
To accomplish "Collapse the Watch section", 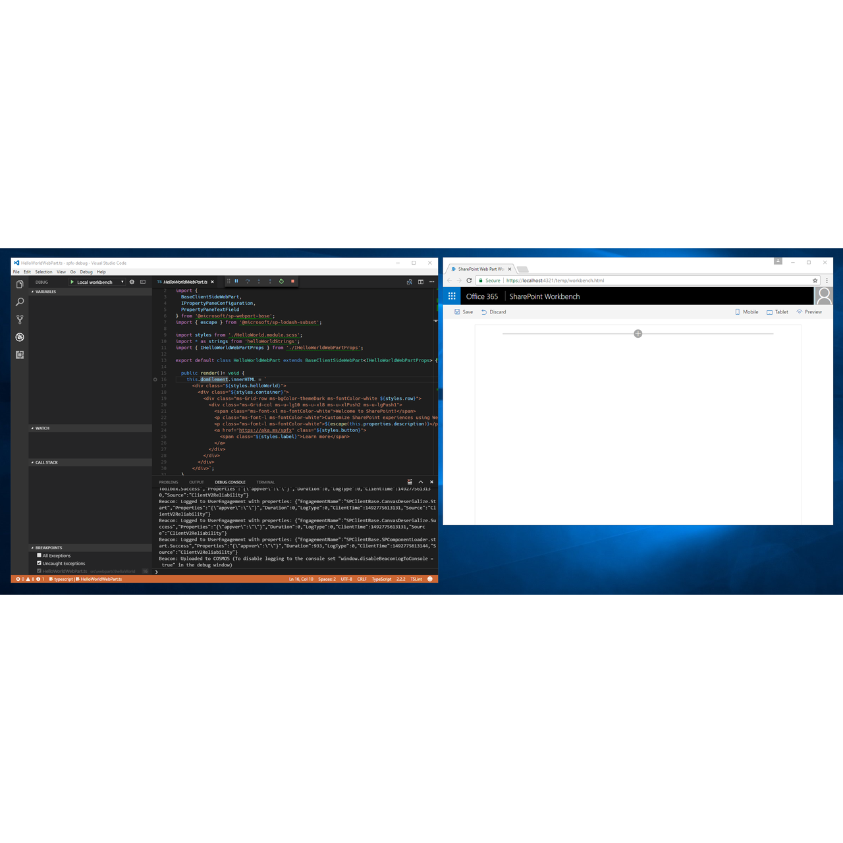I will tap(90, 428).
